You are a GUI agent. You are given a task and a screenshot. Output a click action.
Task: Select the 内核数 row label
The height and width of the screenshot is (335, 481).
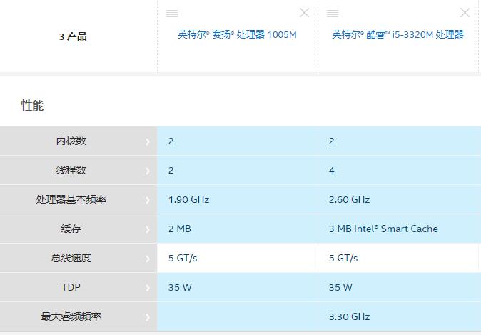coord(71,141)
